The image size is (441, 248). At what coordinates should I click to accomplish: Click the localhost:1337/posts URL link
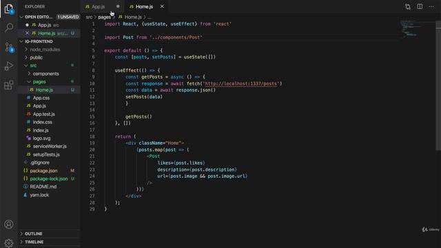click(x=241, y=83)
